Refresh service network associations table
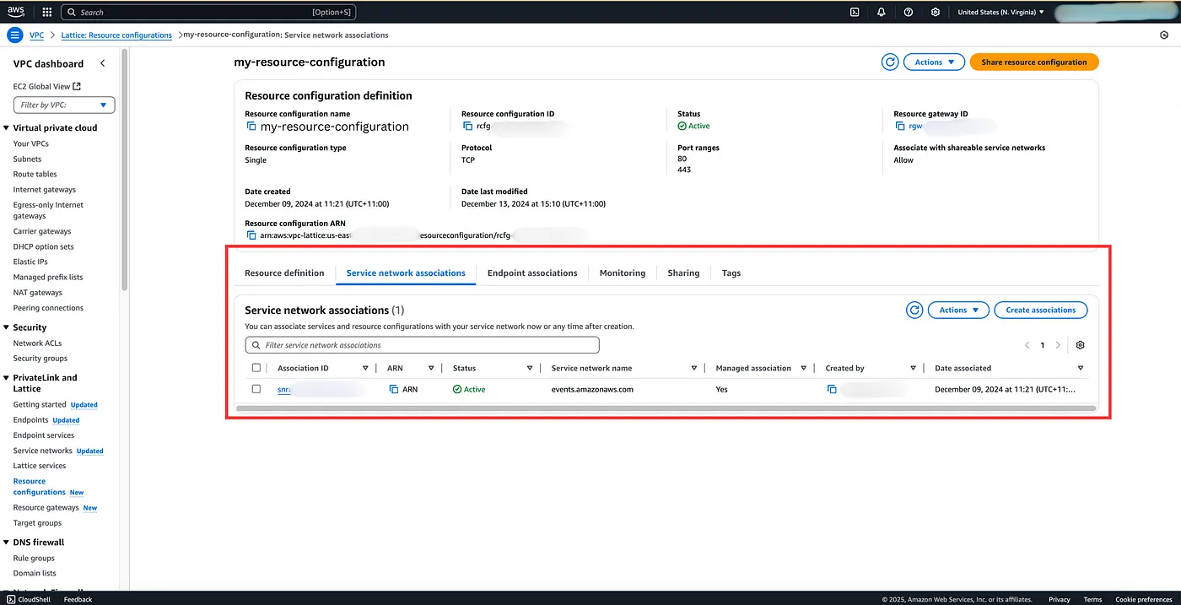This screenshot has height=605, width=1181. coord(914,310)
